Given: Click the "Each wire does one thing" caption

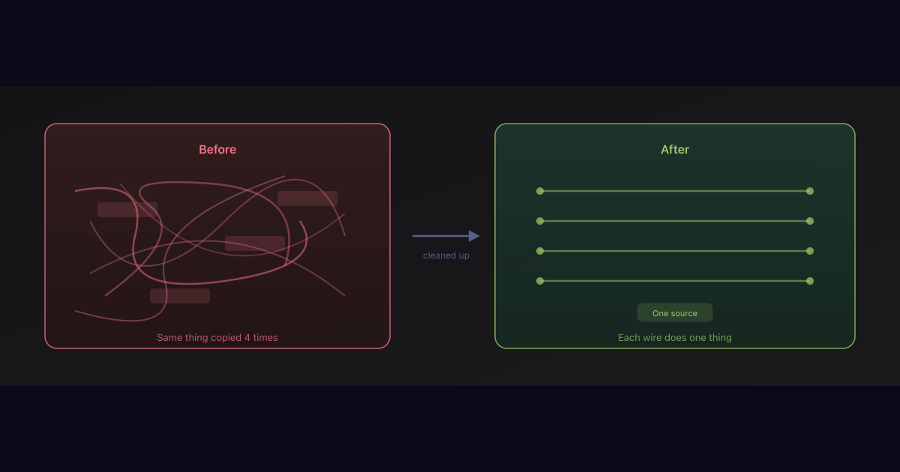Looking at the screenshot, I should tap(674, 338).
